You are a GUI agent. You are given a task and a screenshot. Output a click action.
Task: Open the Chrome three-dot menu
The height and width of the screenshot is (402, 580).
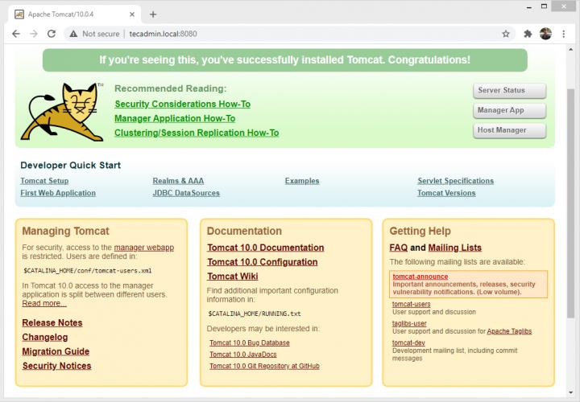(x=563, y=34)
